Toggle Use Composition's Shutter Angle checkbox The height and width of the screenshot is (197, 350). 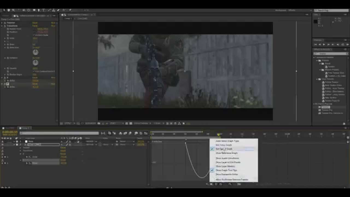pos(34,71)
